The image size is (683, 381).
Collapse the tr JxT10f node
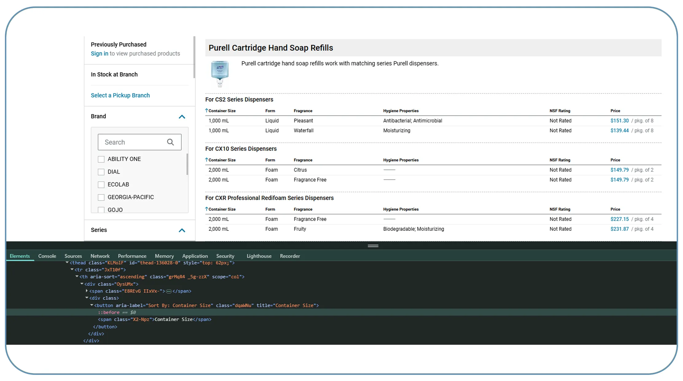coord(72,269)
